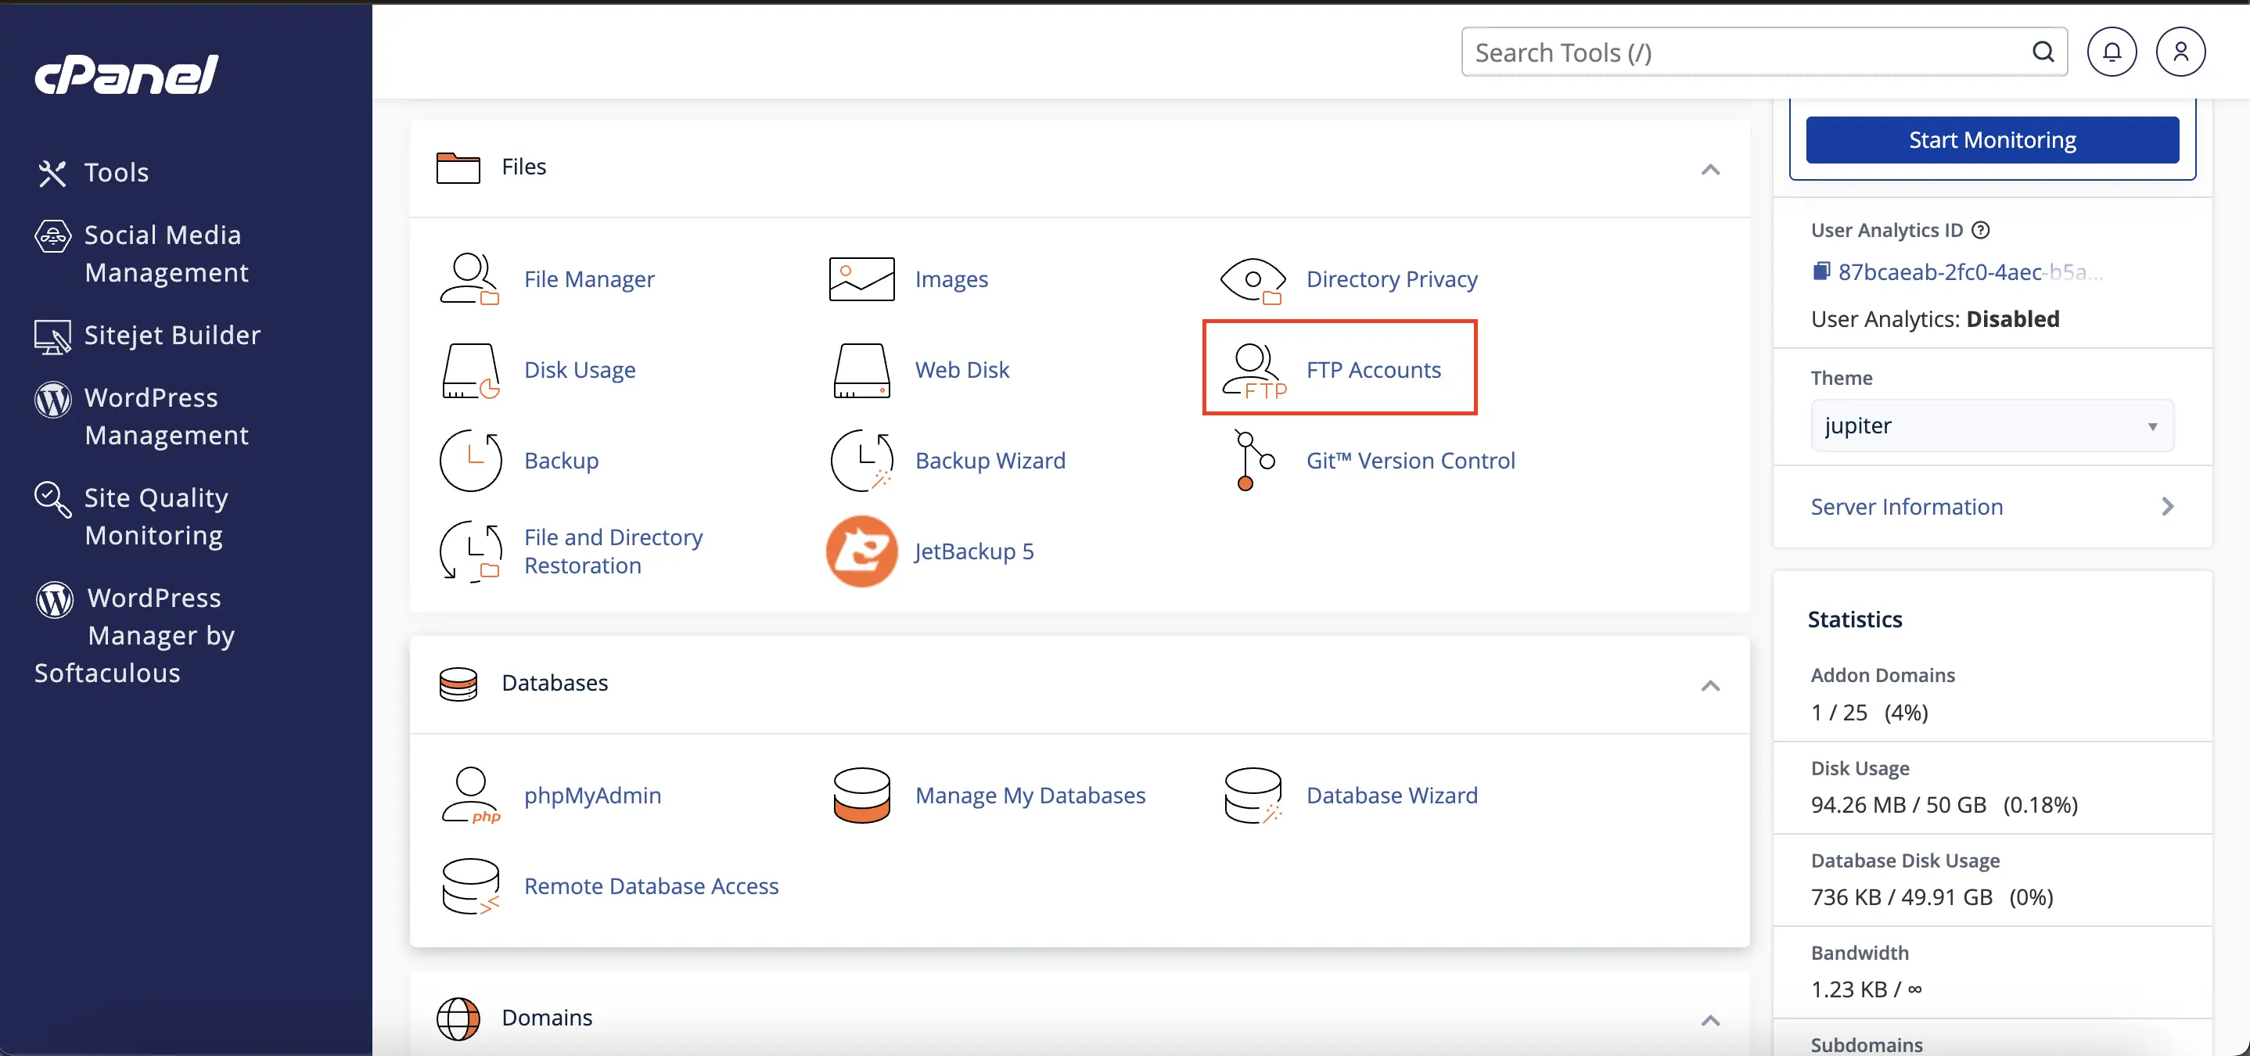Viewport: 2250px width, 1056px height.
Task: Click the orange JetBackup 5 icon
Action: (861, 551)
